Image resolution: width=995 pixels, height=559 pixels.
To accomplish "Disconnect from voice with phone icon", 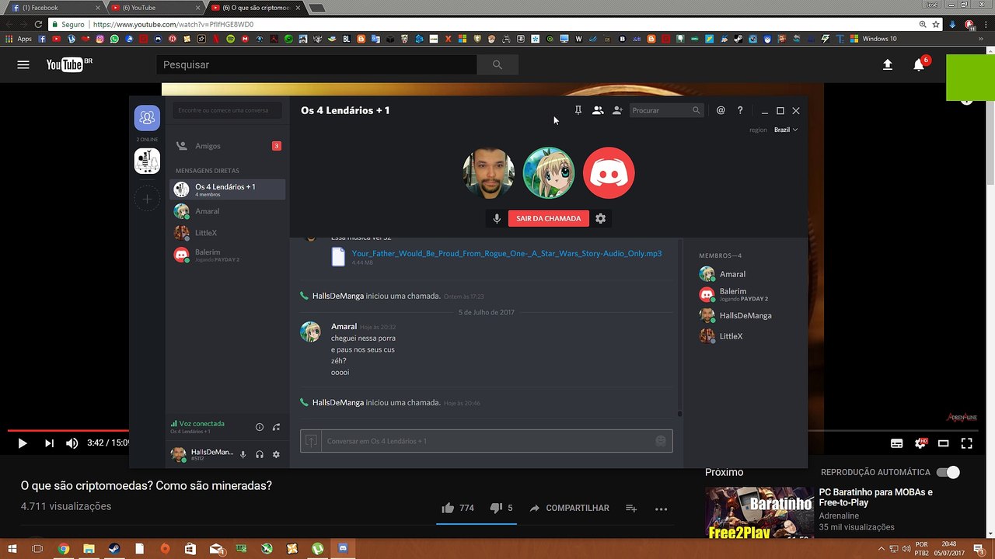I will click(276, 427).
